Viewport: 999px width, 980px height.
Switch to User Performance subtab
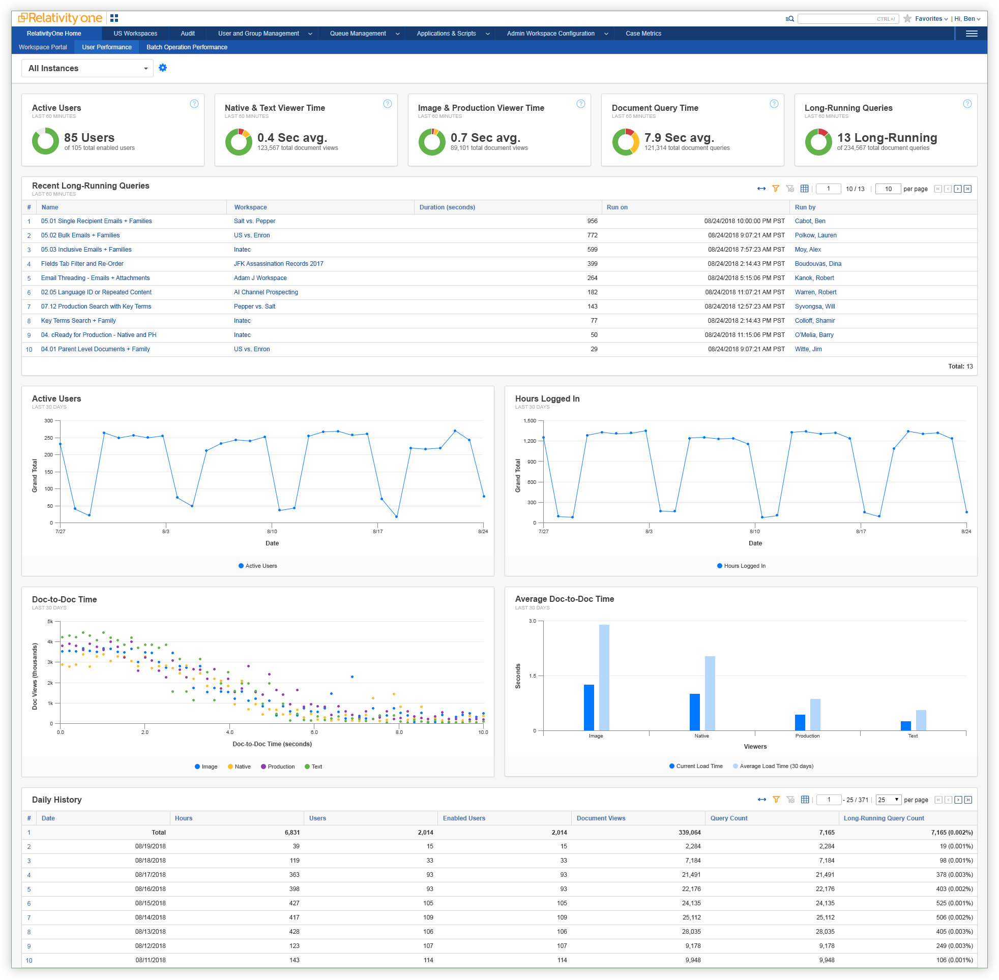point(107,47)
